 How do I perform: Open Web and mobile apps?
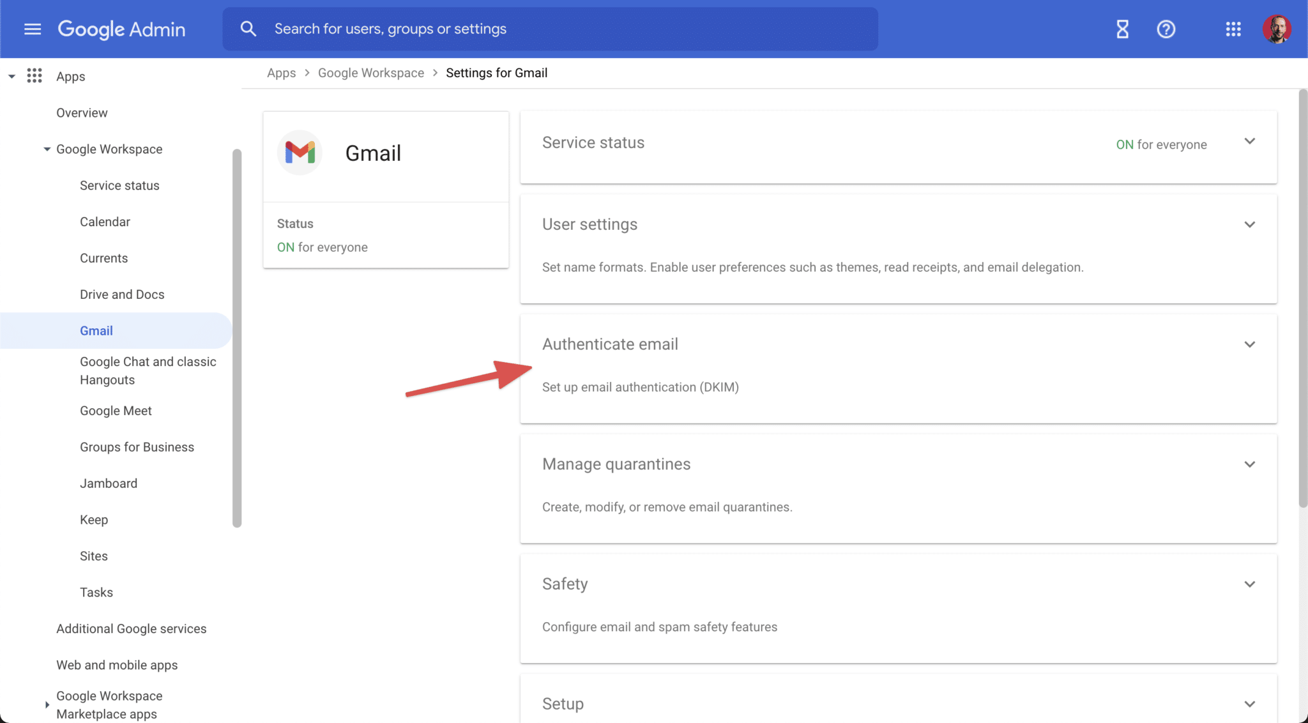[x=117, y=666]
